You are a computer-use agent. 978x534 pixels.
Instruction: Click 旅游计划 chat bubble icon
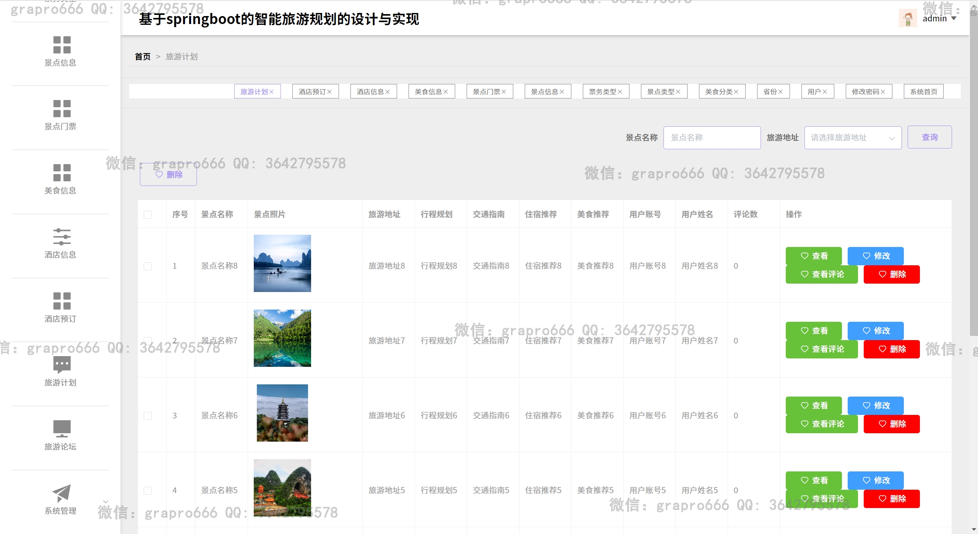[x=62, y=365]
